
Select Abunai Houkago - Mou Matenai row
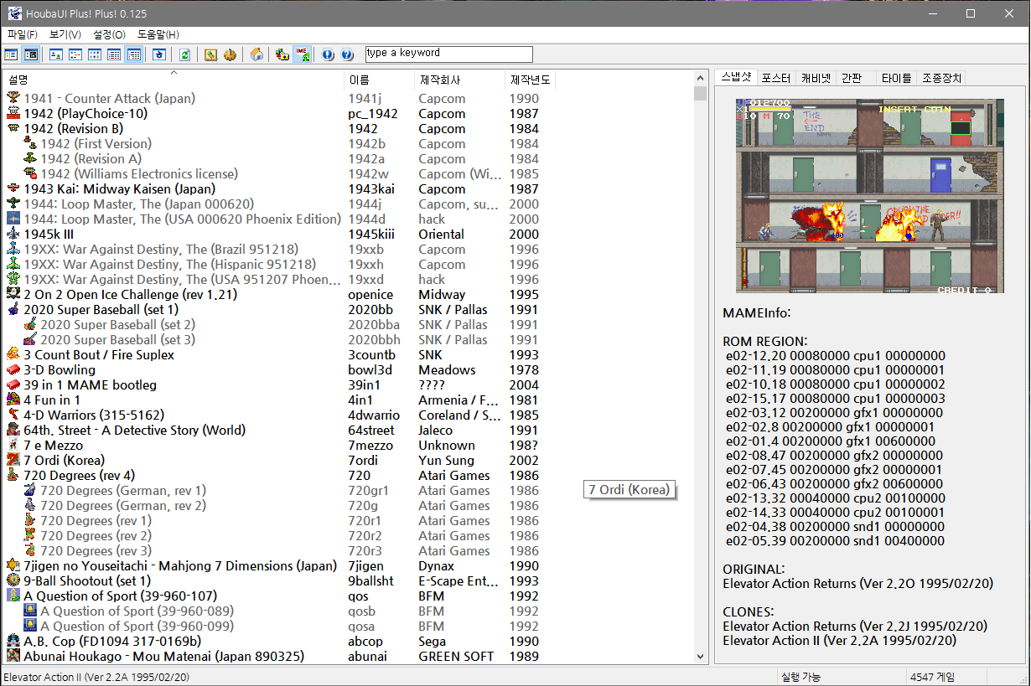[279, 657]
